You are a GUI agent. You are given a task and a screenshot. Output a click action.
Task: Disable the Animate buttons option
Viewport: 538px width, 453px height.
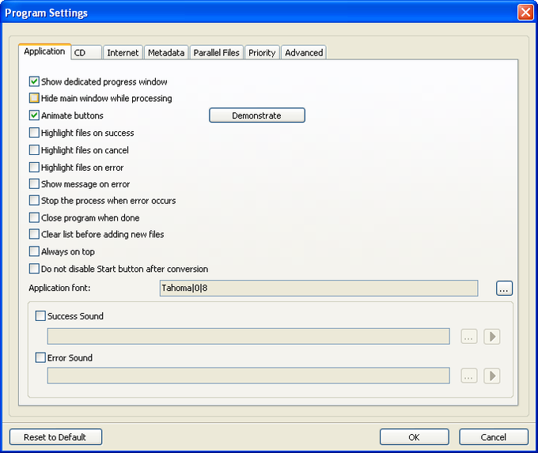point(34,115)
